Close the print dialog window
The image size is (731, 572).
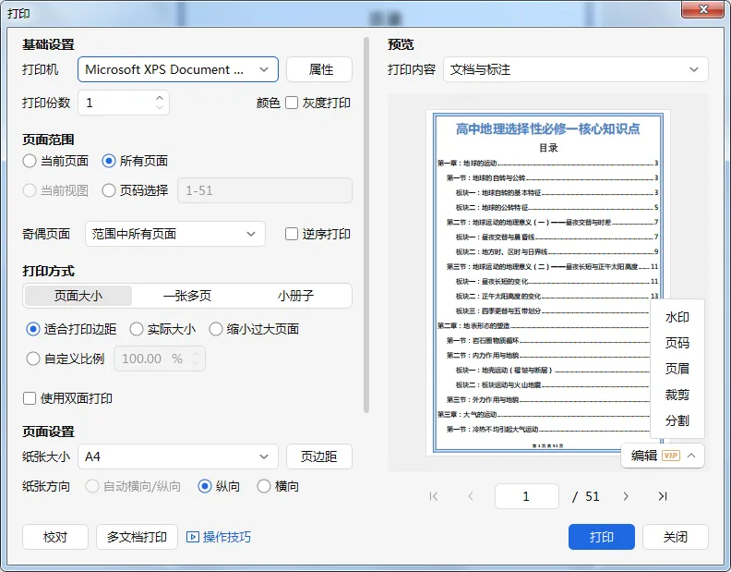click(x=703, y=9)
